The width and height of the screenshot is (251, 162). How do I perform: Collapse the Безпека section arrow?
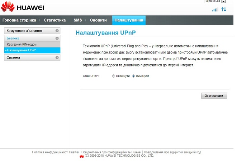[57, 38]
